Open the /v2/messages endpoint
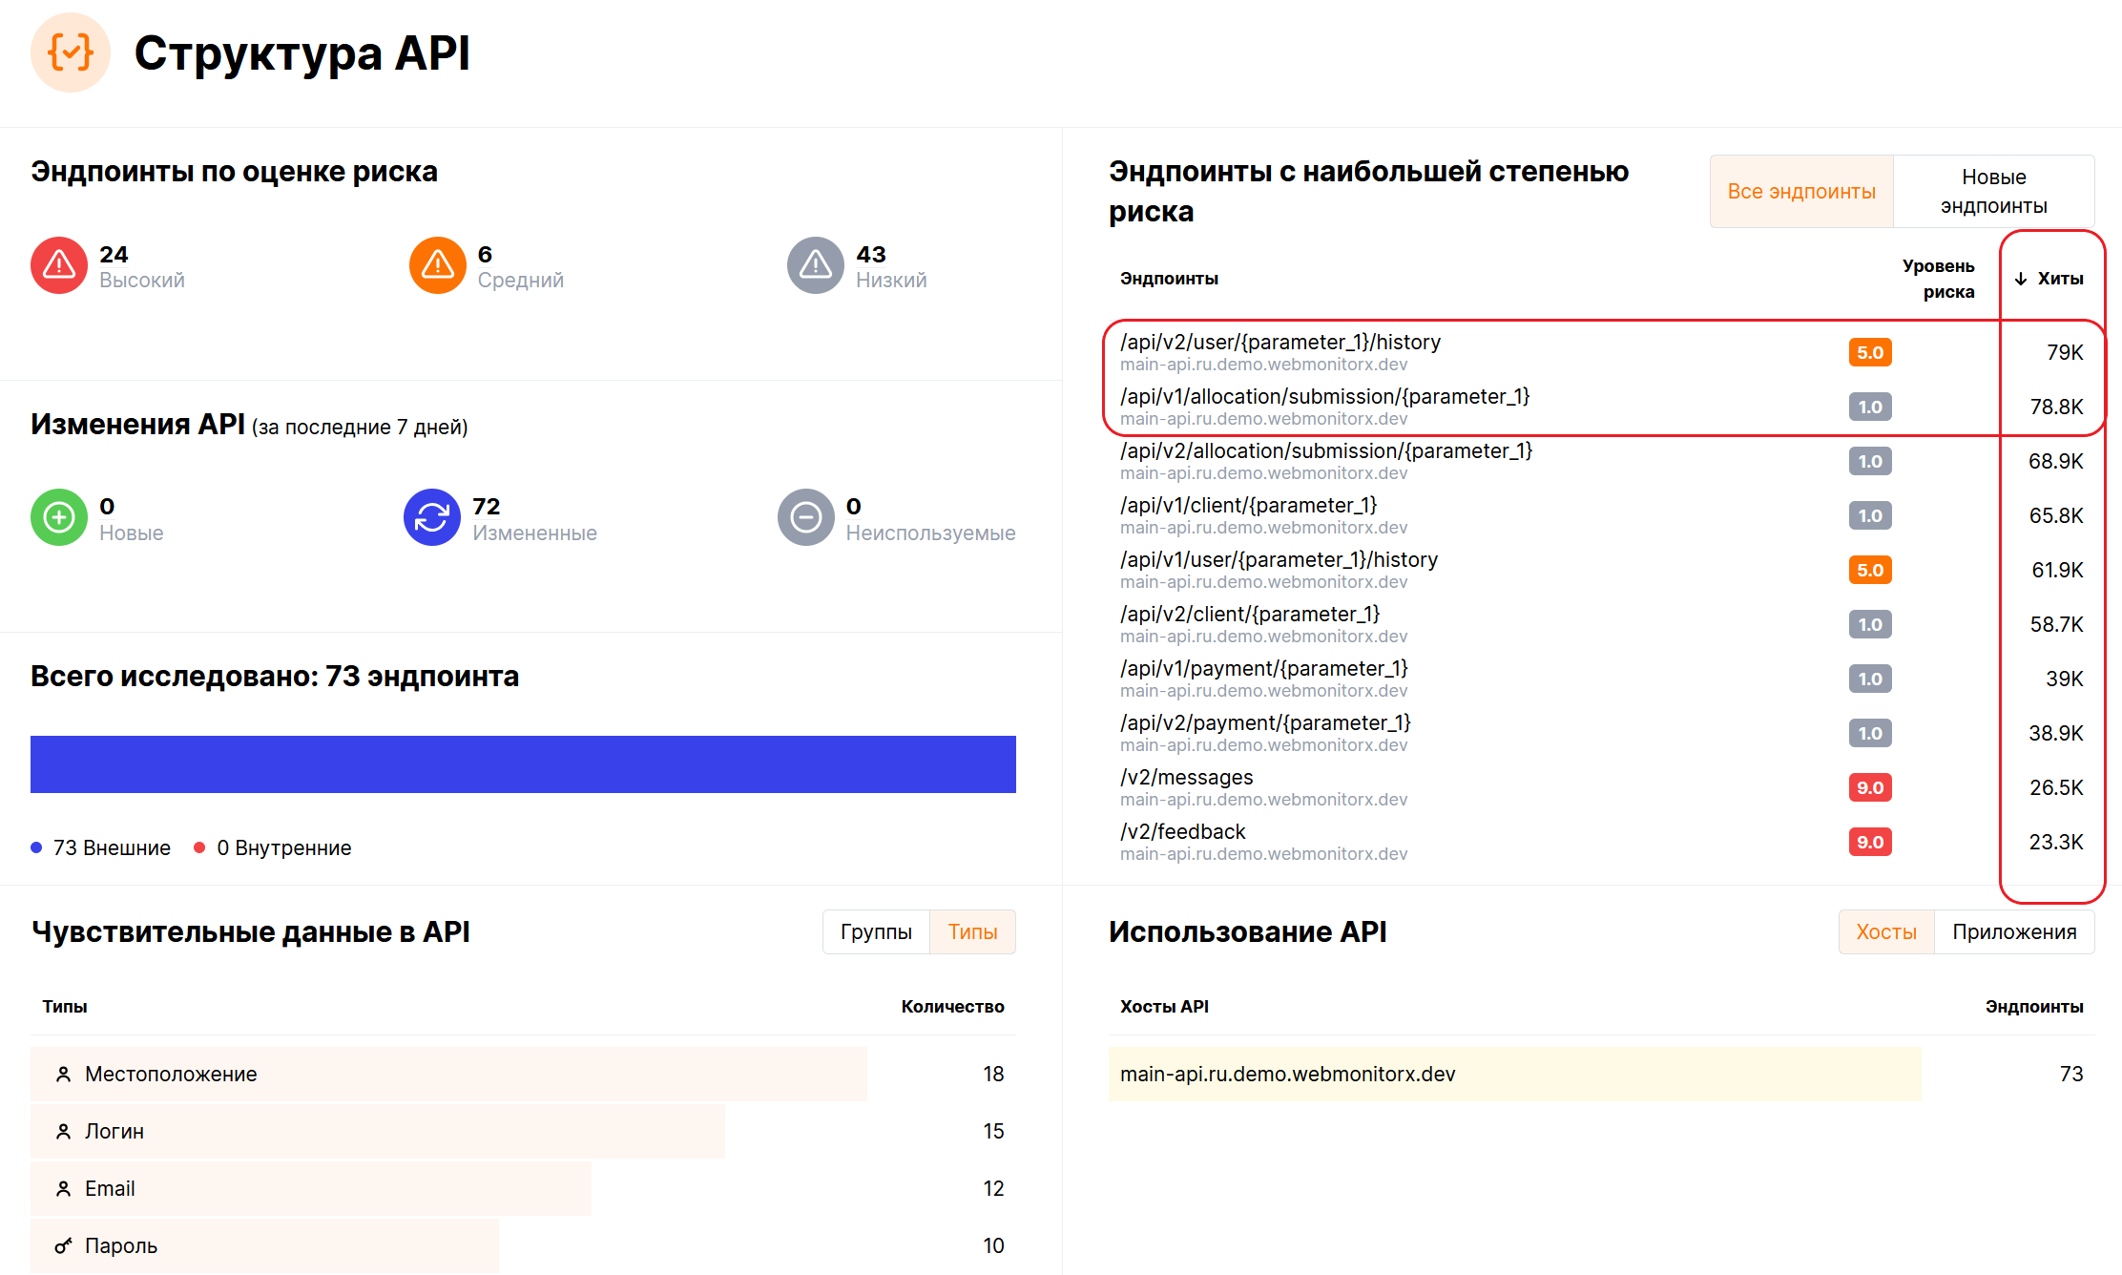2122x1275 pixels. pos(1187,778)
